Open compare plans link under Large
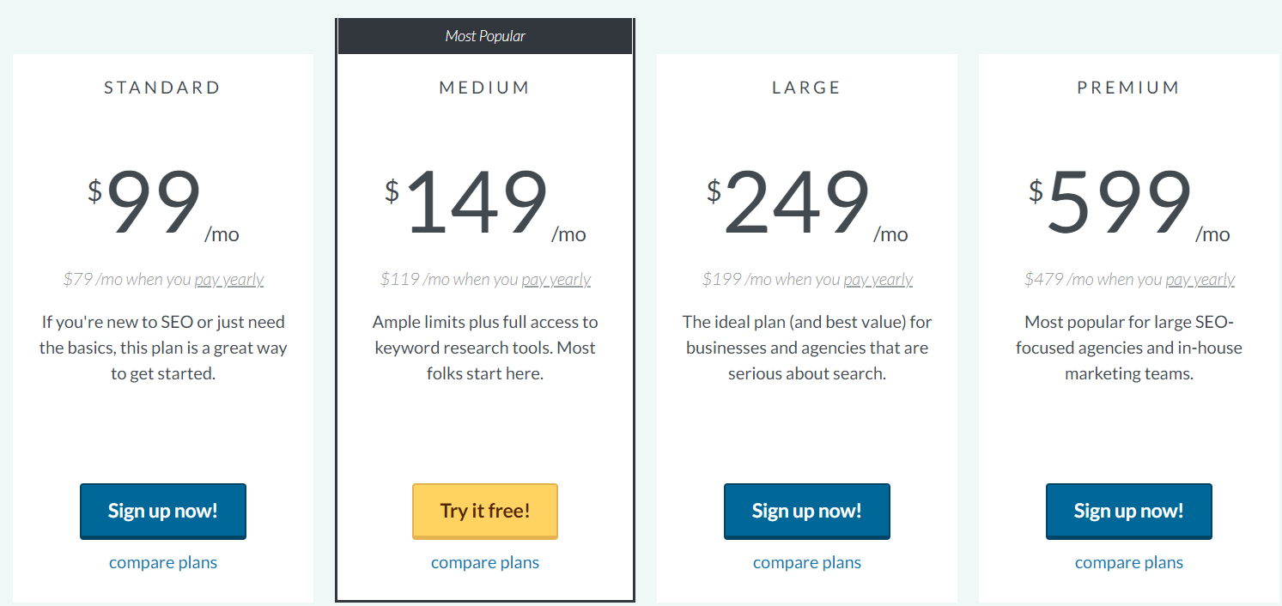The width and height of the screenshot is (1282, 606). 806,563
